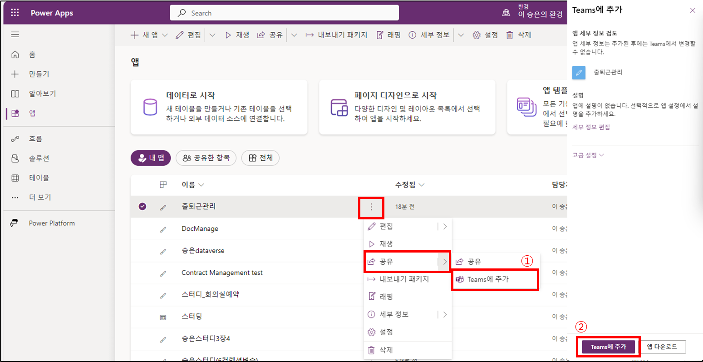This screenshot has height=362, width=703.
Task: Click 새 앱 in the command bar
Action: (x=144, y=35)
